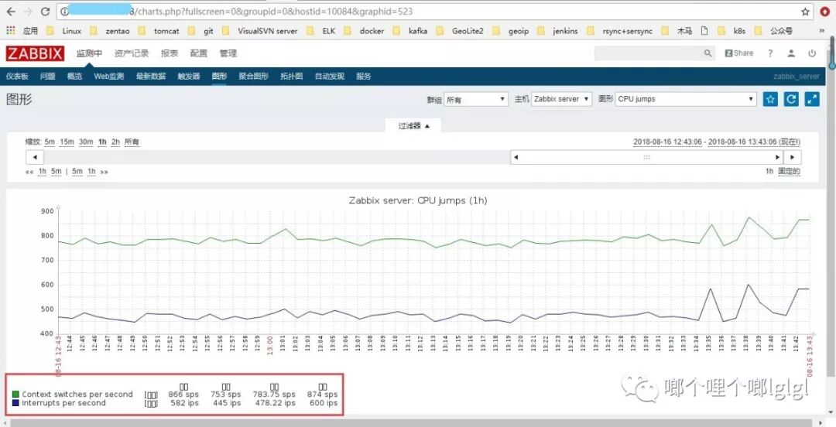The height and width of the screenshot is (427, 836).
Task: Click the date range 2018-08-16 12:43:06 link
Action: 667,142
